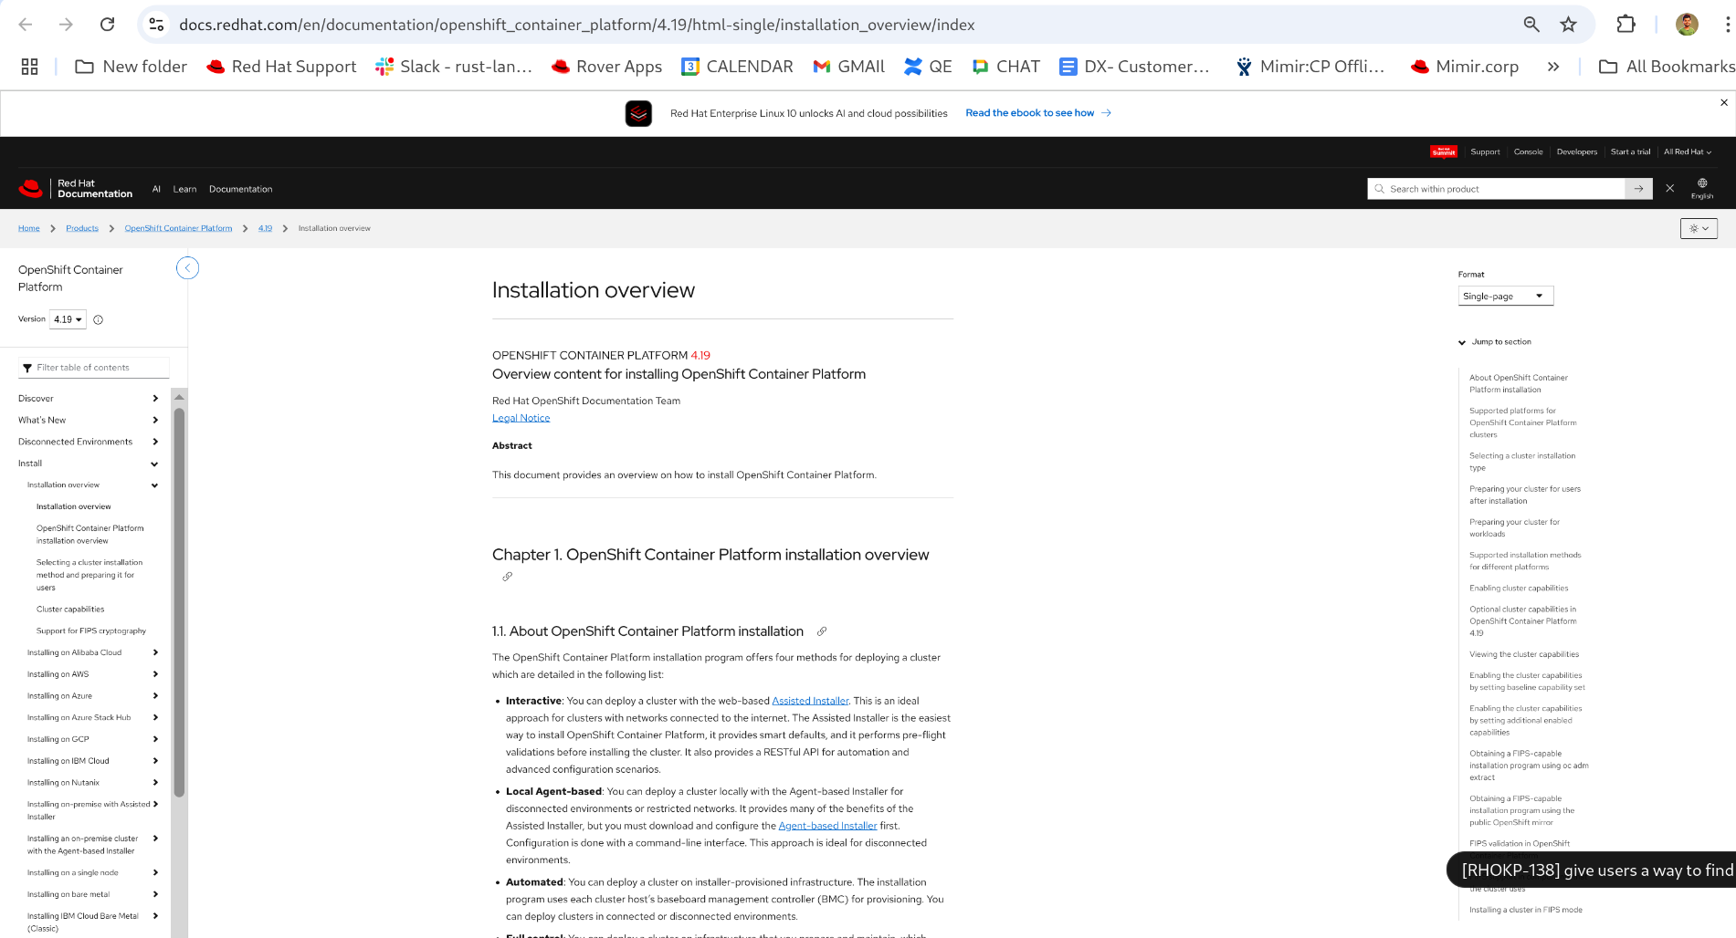1736x938 pixels.
Task: Select Cluster capabilities in sidebar
Action: click(70, 610)
